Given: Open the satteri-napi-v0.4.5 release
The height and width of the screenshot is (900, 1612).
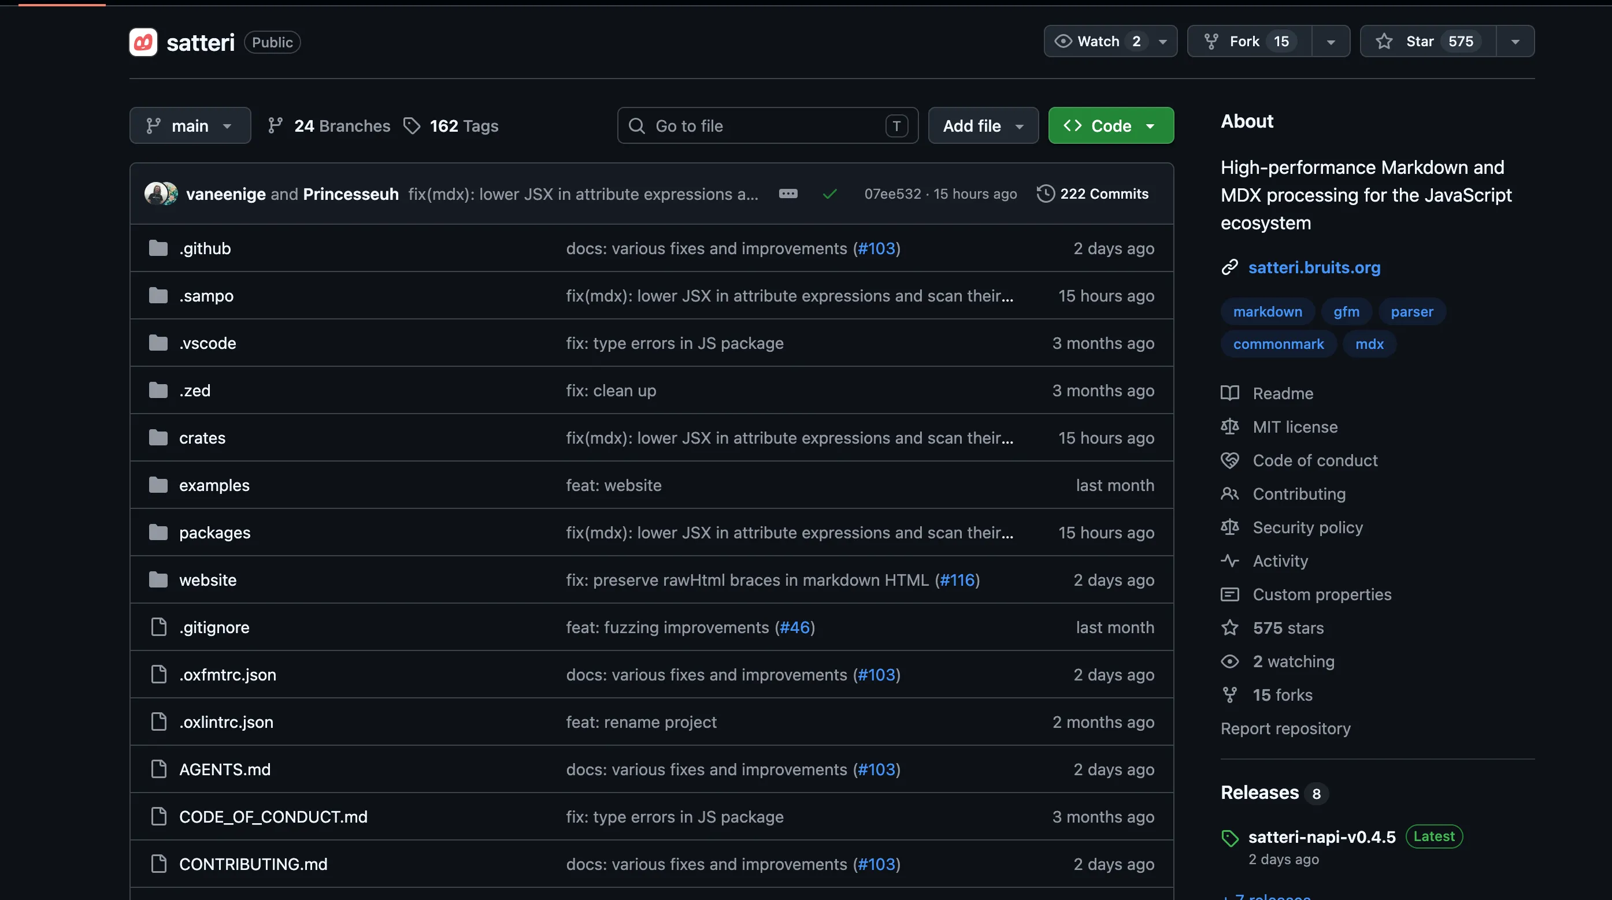Looking at the screenshot, I should pos(1322,837).
